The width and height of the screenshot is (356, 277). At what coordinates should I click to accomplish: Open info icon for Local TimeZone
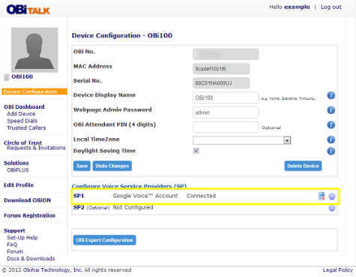(331, 140)
